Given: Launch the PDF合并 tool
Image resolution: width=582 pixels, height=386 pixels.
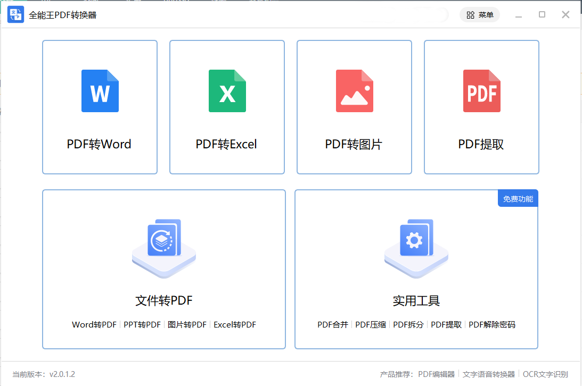Looking at the screenshot, I should click(333, 323).
